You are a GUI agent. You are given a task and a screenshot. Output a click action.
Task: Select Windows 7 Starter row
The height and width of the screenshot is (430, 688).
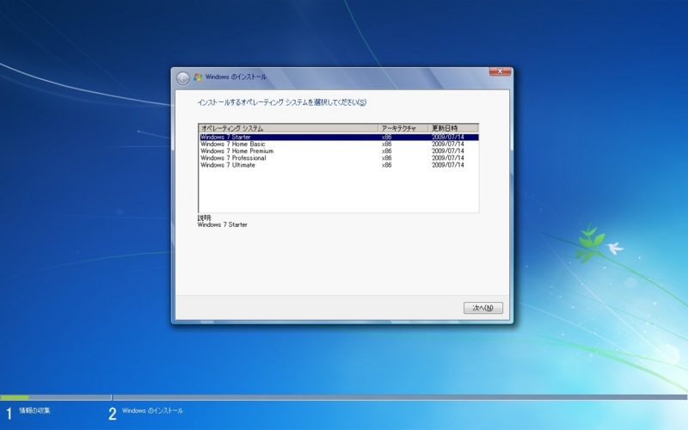(339, 137)
